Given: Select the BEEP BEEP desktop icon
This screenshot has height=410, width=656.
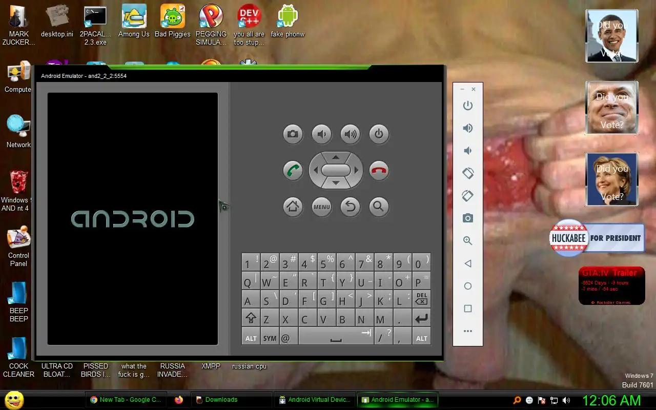Looking at the screenshot, I should (x=18, y=302).
